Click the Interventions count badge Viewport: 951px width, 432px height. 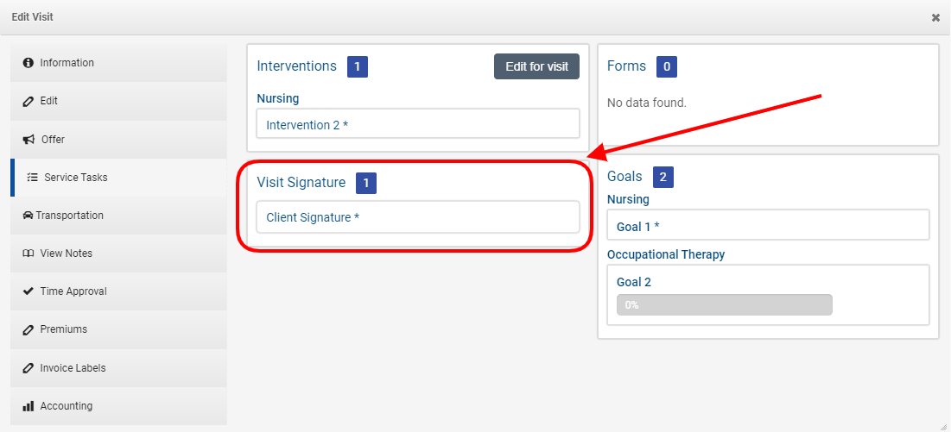coord(358,66)
